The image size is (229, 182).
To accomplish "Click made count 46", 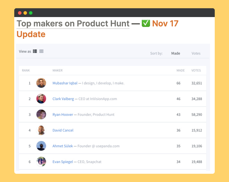I will coord(178,99).
